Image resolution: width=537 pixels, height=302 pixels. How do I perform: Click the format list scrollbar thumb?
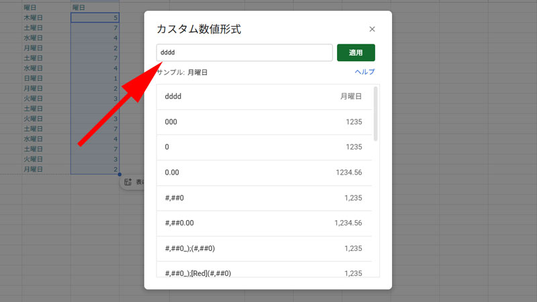pyautogui.click(x=376, y=113)
